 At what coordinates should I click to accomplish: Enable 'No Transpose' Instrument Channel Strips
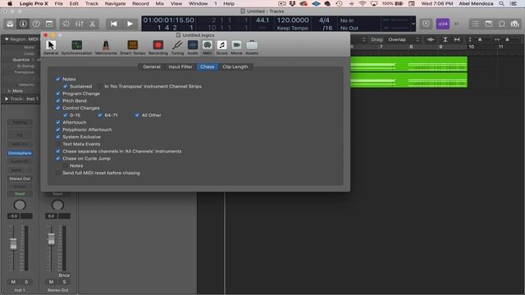click(x=100, y=86)
